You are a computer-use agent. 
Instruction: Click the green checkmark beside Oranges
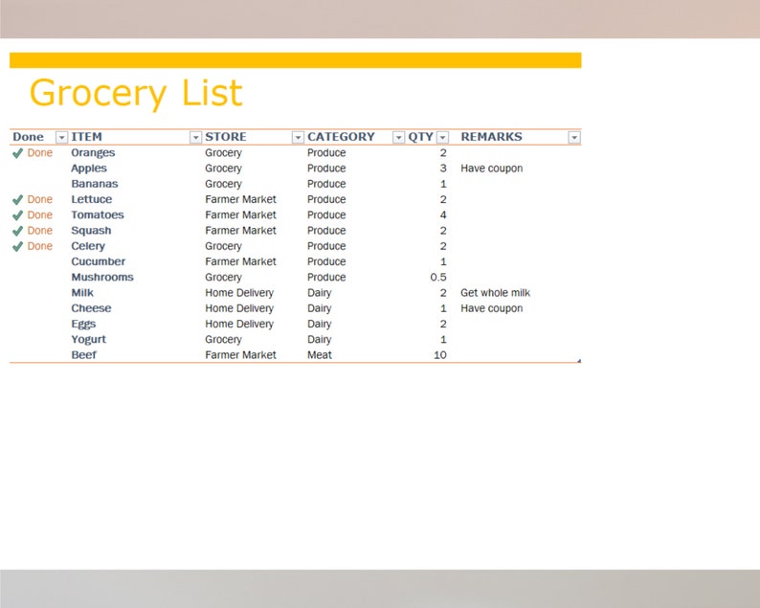17,153
